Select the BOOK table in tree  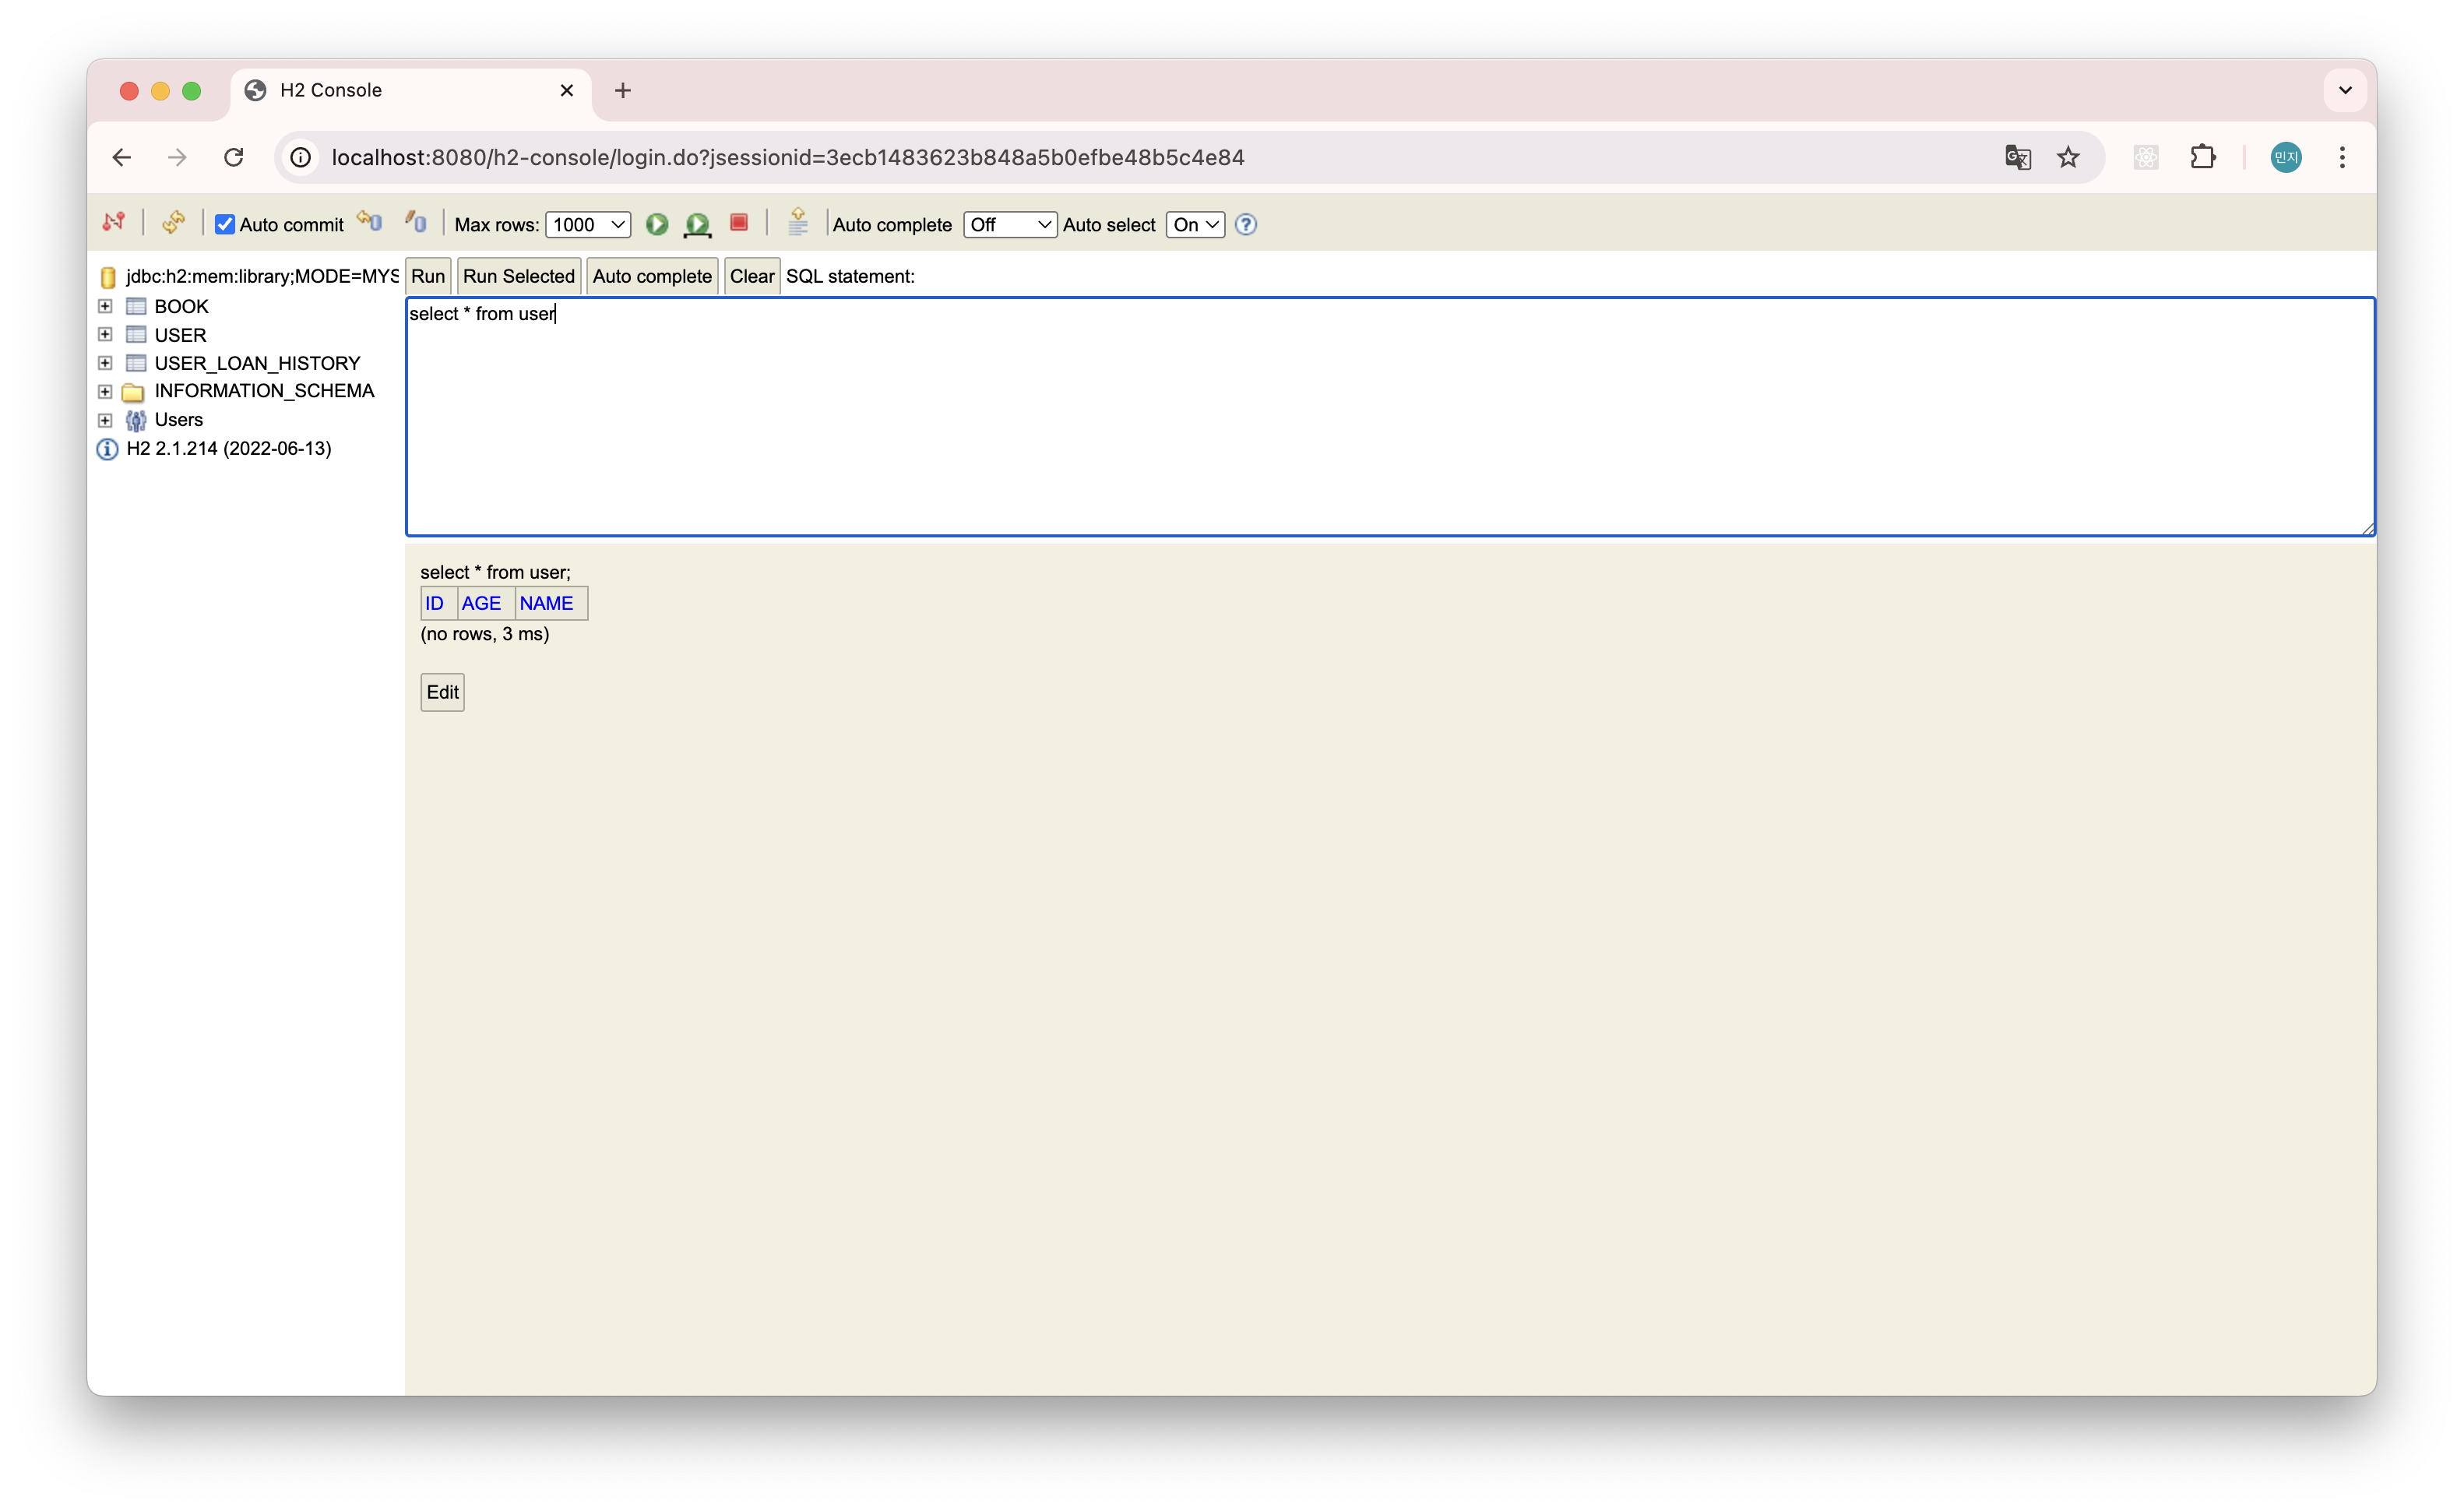pyautogui.click(x=182, y=306)
